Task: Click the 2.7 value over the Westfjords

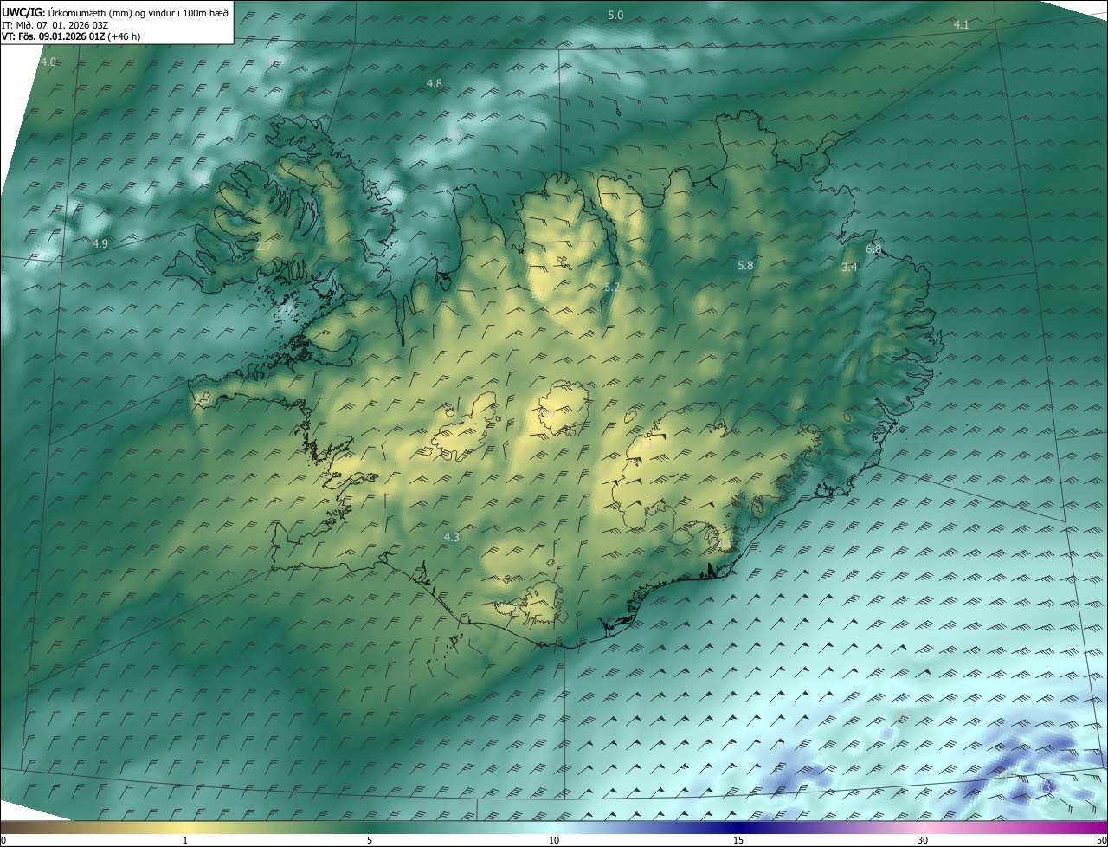Action: pyautogui.click(x=264, y=247)
